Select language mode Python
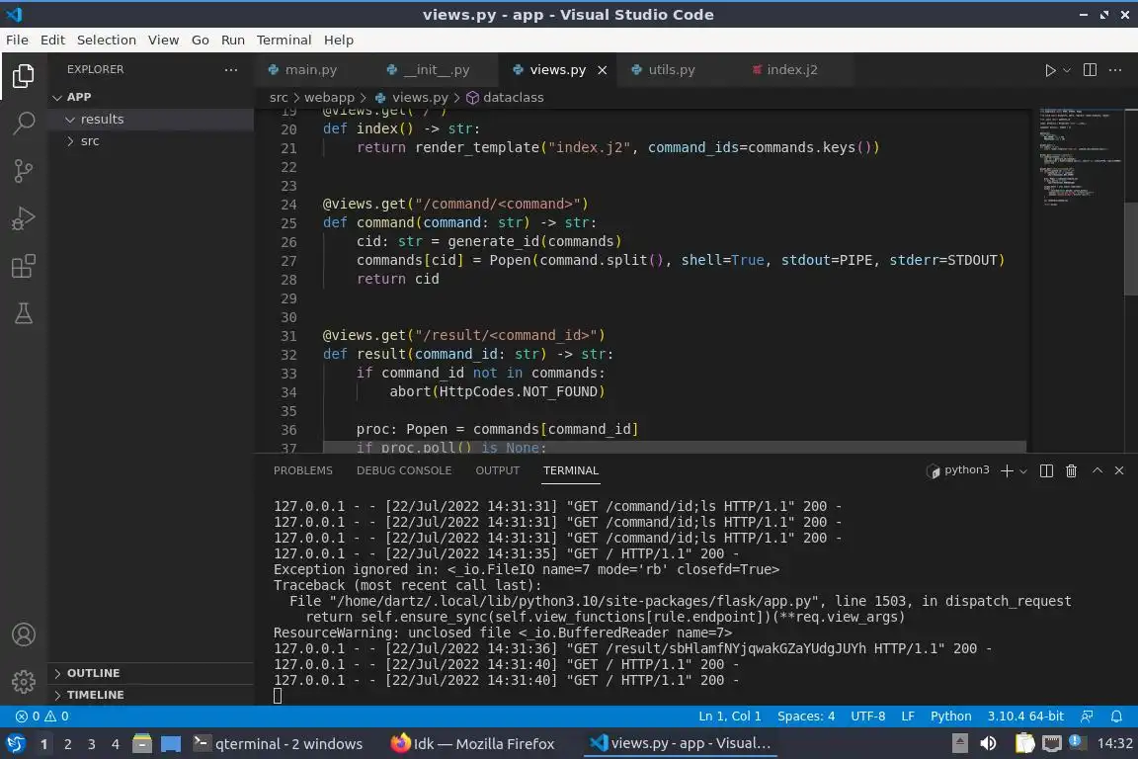This screenshot has width=1138, height=759. [950, 717]
